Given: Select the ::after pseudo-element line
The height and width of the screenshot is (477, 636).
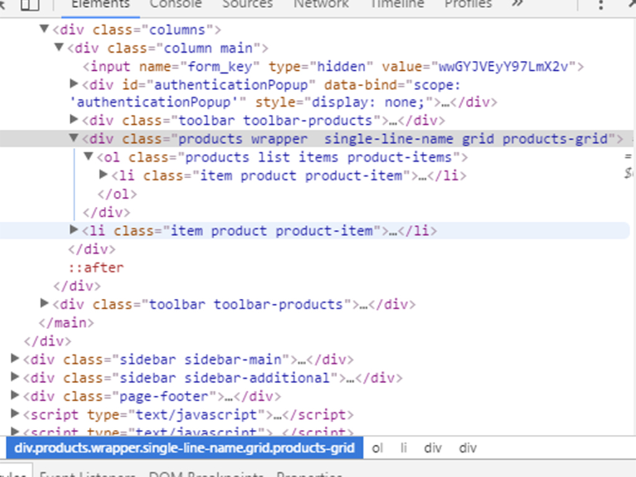Looking at the screenshot, I should pos(96,268).
